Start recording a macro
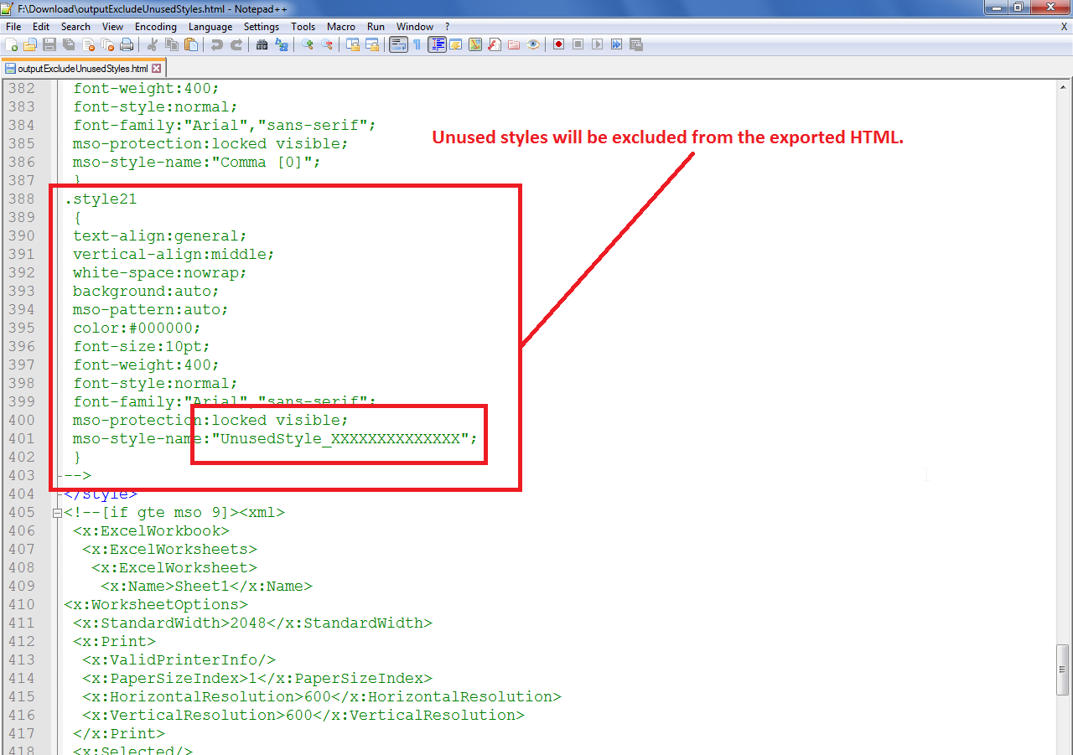The image size is (1073, 755). [558, 44]
